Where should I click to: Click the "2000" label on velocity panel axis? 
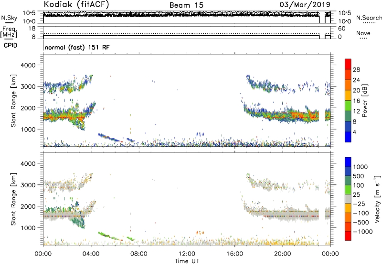click(28, 206)
